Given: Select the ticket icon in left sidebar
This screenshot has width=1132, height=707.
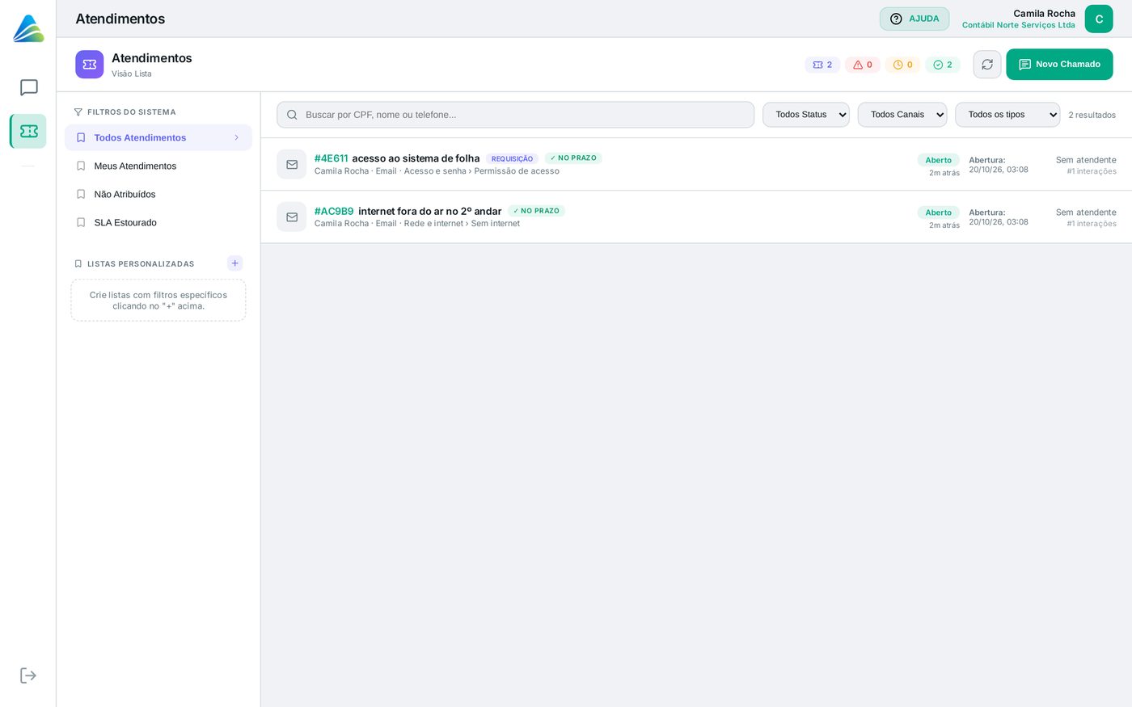Looking at the screenshot, I should pyautogui.click(x=29, y=131).
